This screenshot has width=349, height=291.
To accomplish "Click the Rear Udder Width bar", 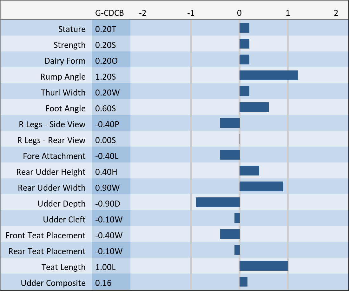I will pos(261,186).
